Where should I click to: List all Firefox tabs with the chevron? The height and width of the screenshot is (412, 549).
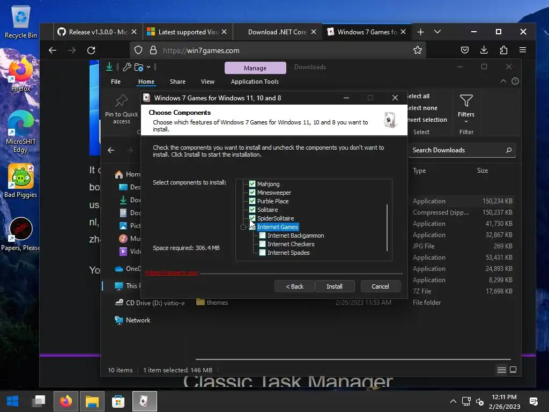click(437, 32)
